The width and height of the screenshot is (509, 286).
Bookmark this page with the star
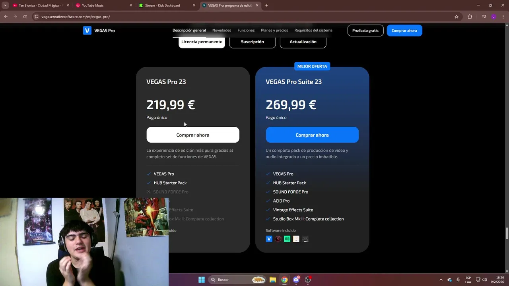point(457,17)
